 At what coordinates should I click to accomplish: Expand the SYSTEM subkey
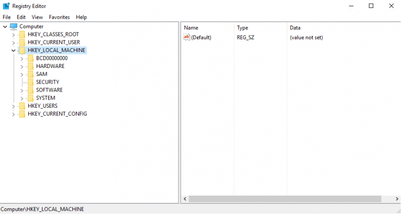click(x=22, y=98)
